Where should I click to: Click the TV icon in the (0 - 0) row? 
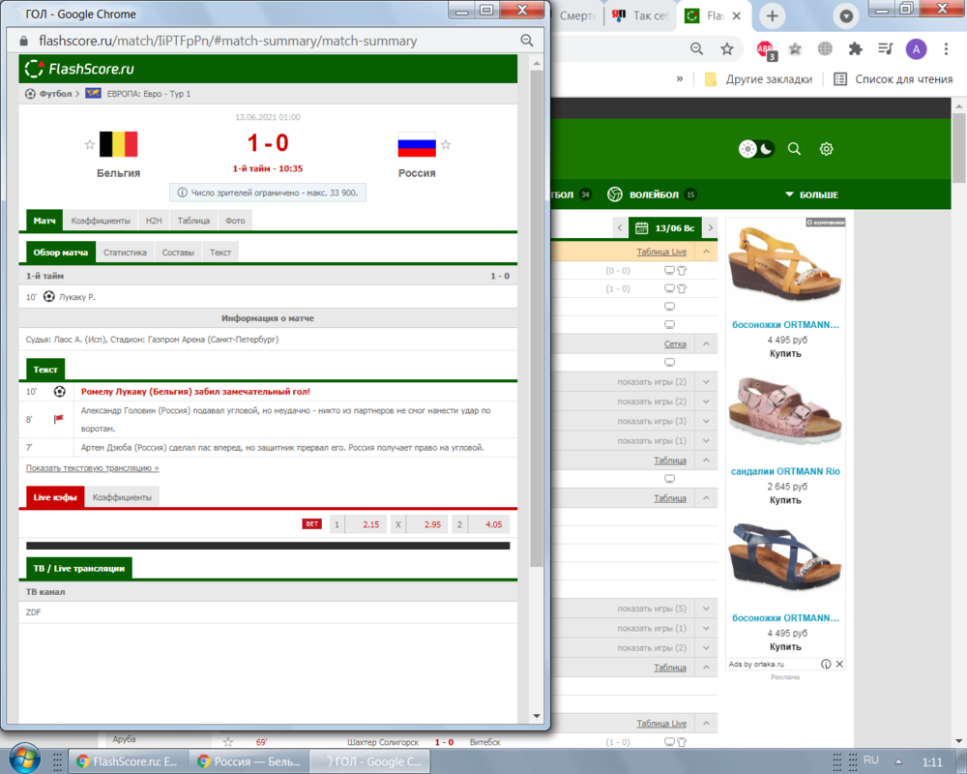pyautogui.click(x=669, y=270)
